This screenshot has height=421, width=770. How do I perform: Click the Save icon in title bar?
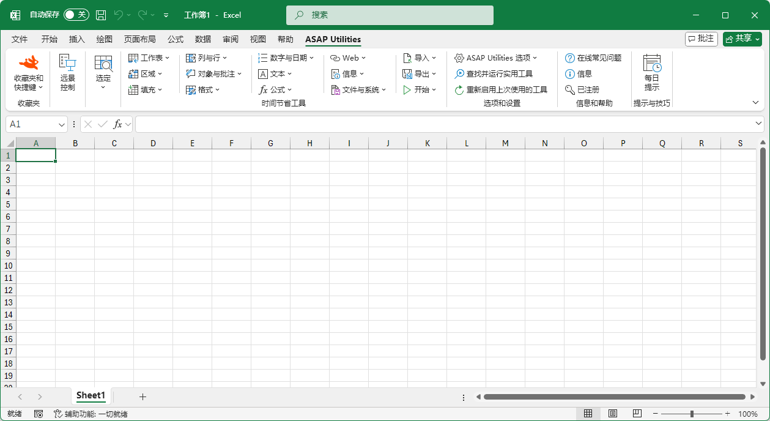pos(101,15)
